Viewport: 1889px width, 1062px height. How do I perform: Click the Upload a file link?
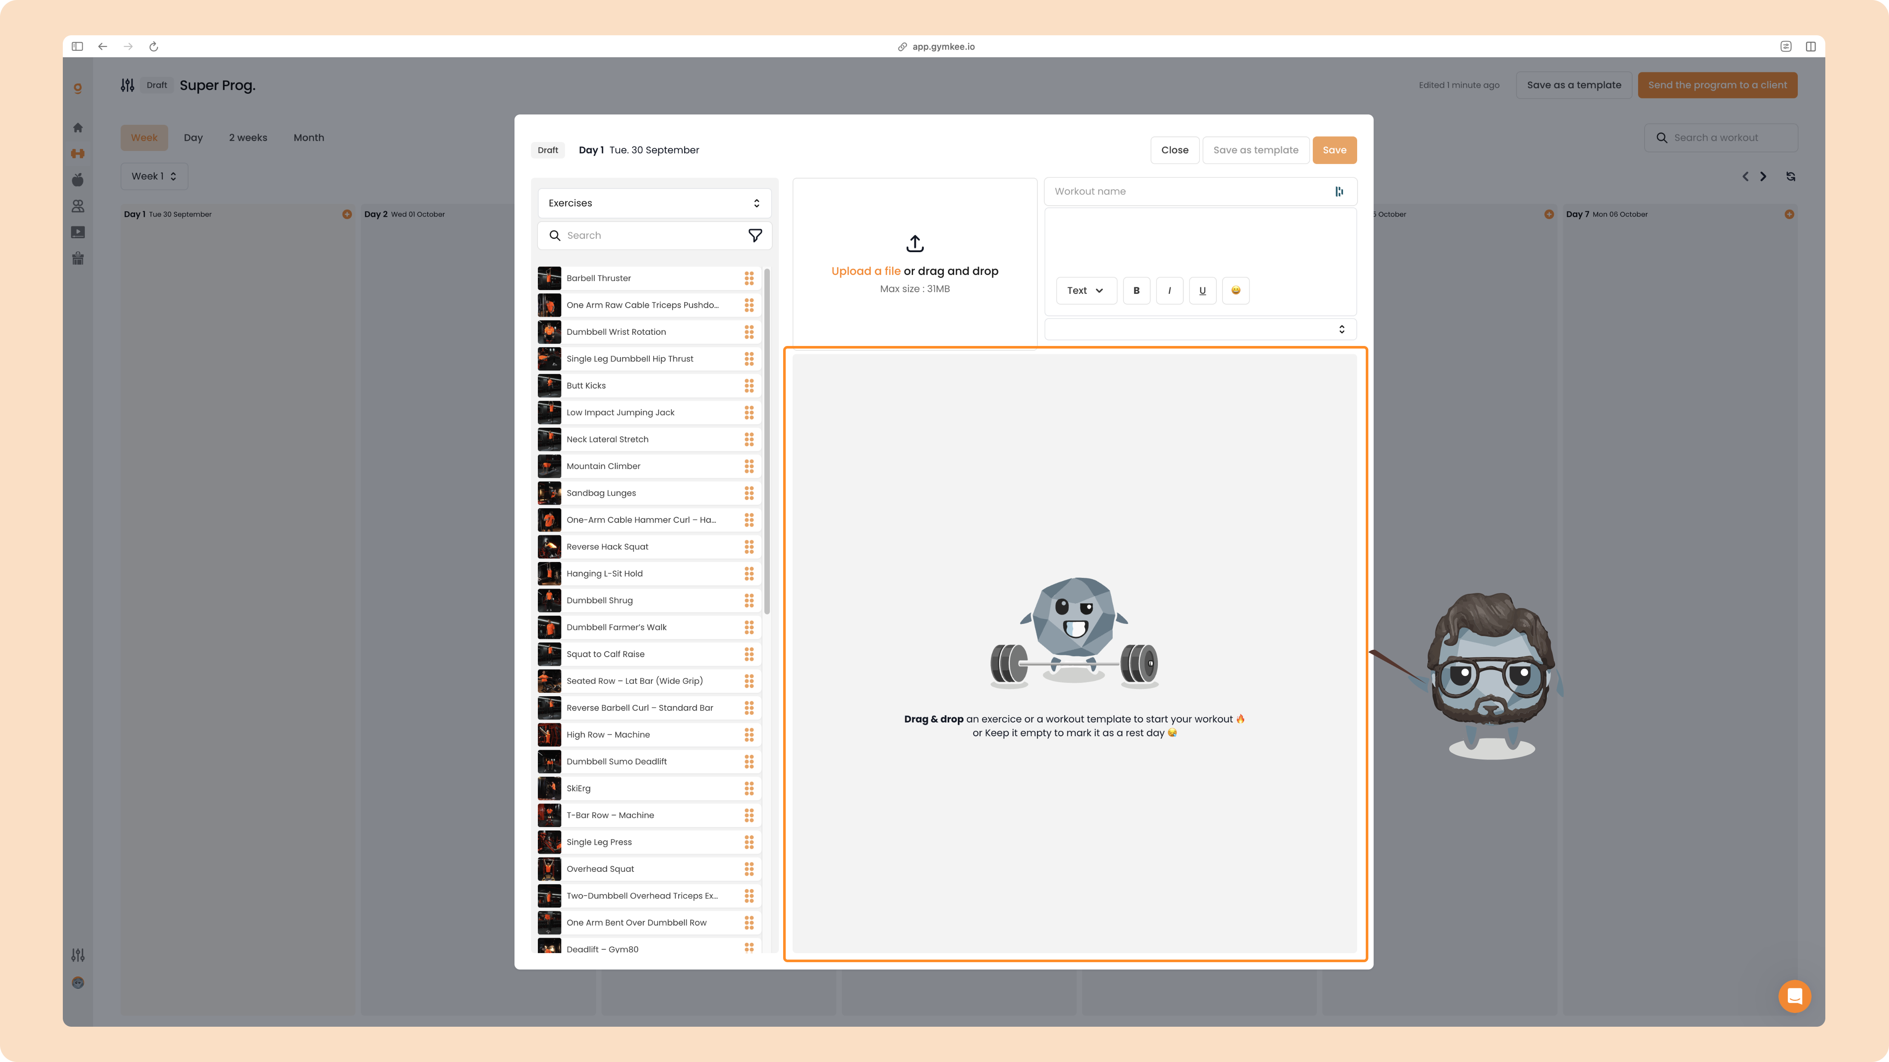(865, 272)
